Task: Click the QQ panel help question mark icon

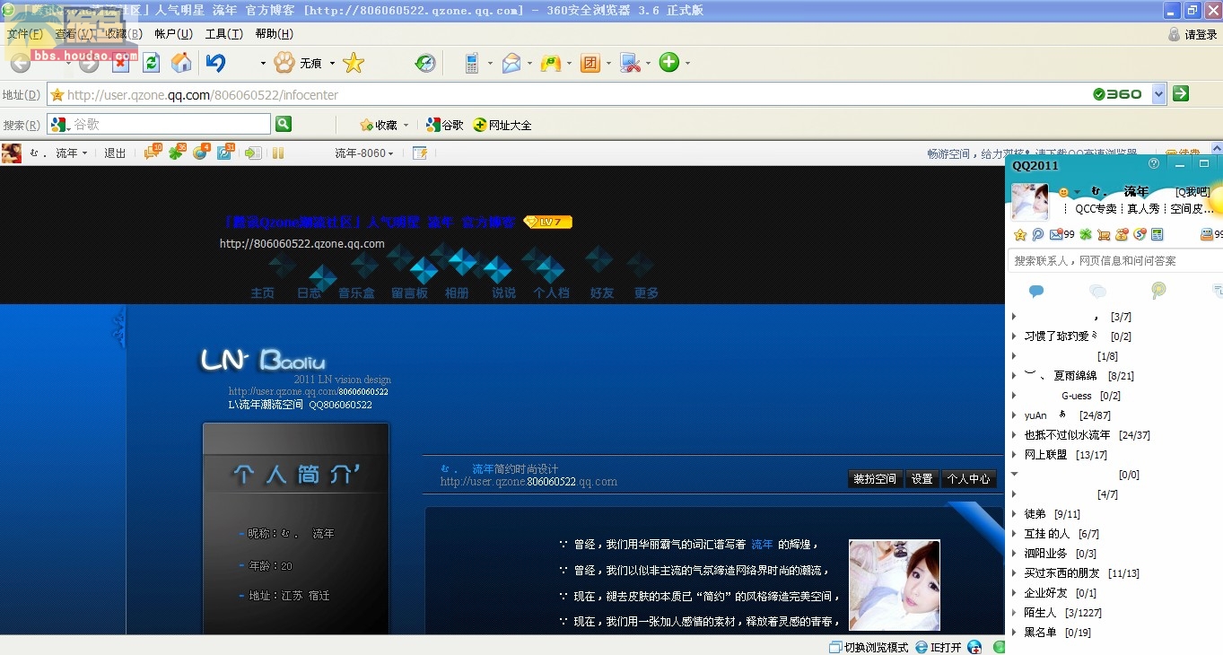Action: [1155, 164]
